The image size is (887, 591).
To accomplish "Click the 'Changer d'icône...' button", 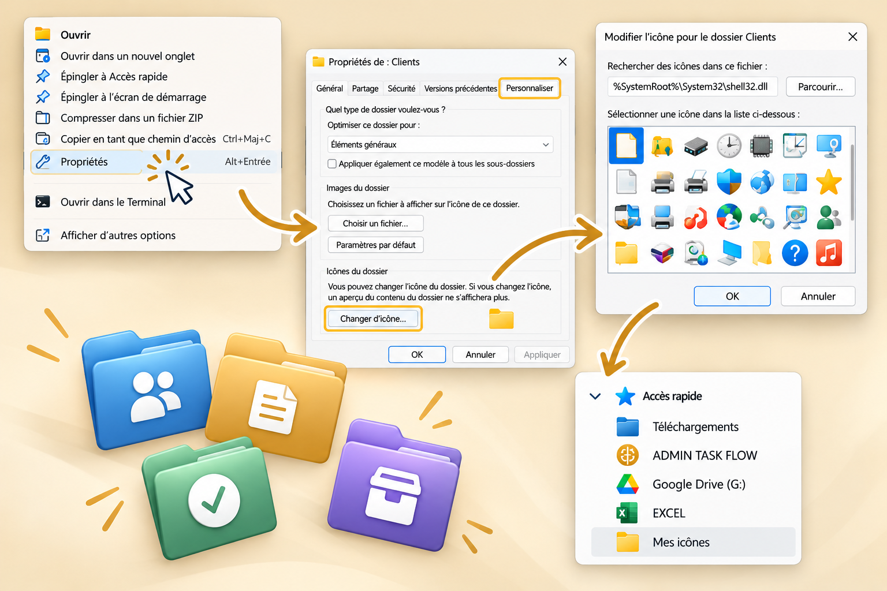I will 373,319.
